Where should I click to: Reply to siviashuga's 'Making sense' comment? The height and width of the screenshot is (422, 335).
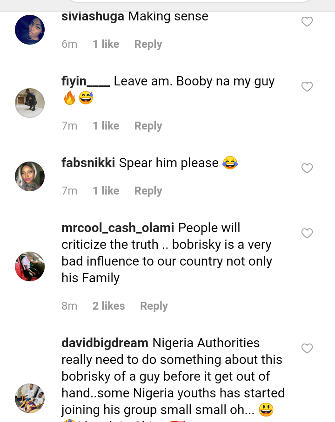tap(148, 44)
